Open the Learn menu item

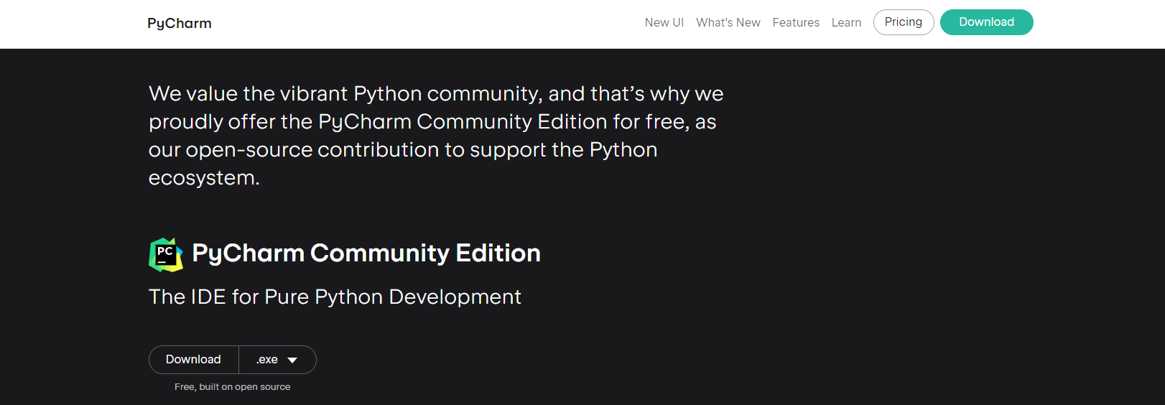pyautogui.click(x=846, y=22)
